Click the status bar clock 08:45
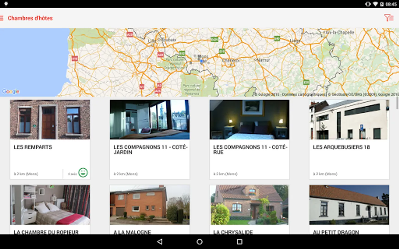The image size is (399, 249). click(x=391, y=4)
